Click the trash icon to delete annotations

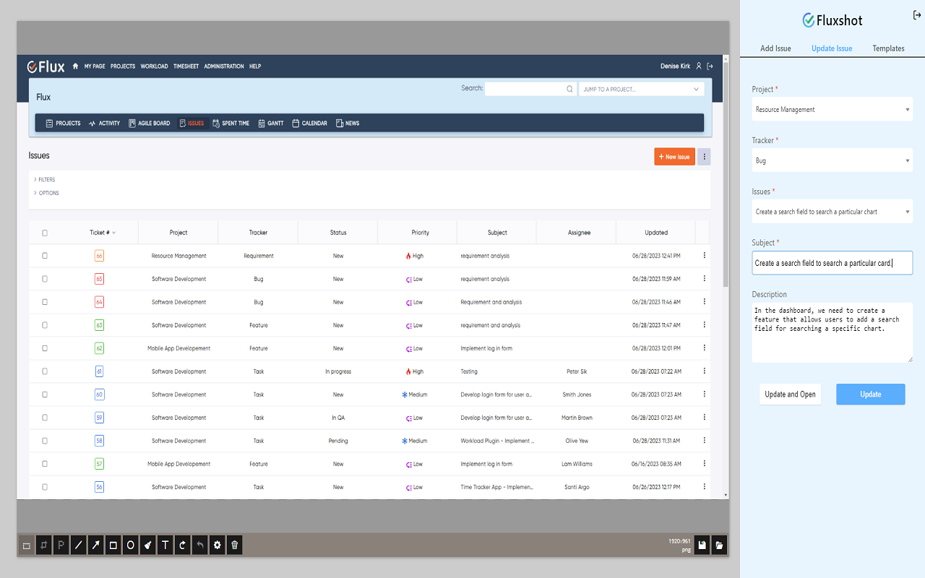coord(235,545)
